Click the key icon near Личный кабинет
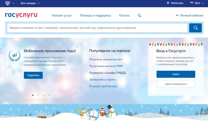 pos(177,15)
